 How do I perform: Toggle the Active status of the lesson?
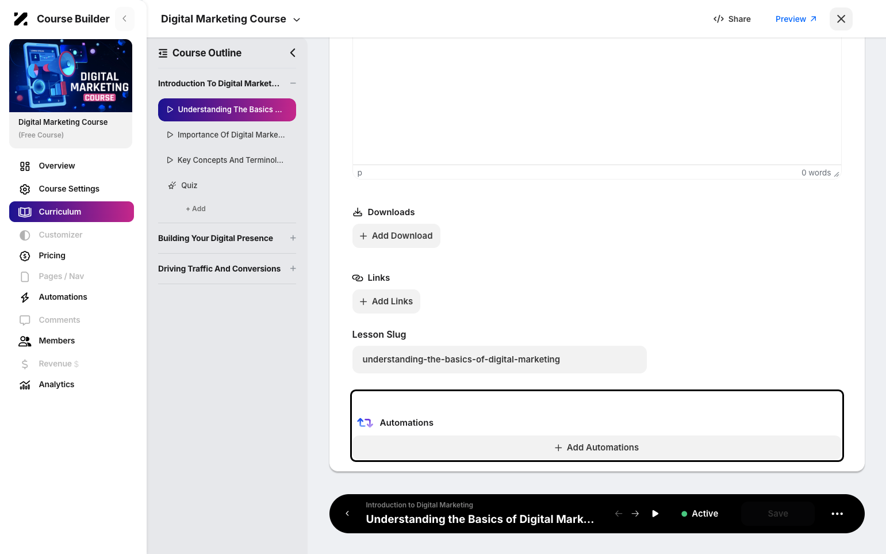point(700,514)
